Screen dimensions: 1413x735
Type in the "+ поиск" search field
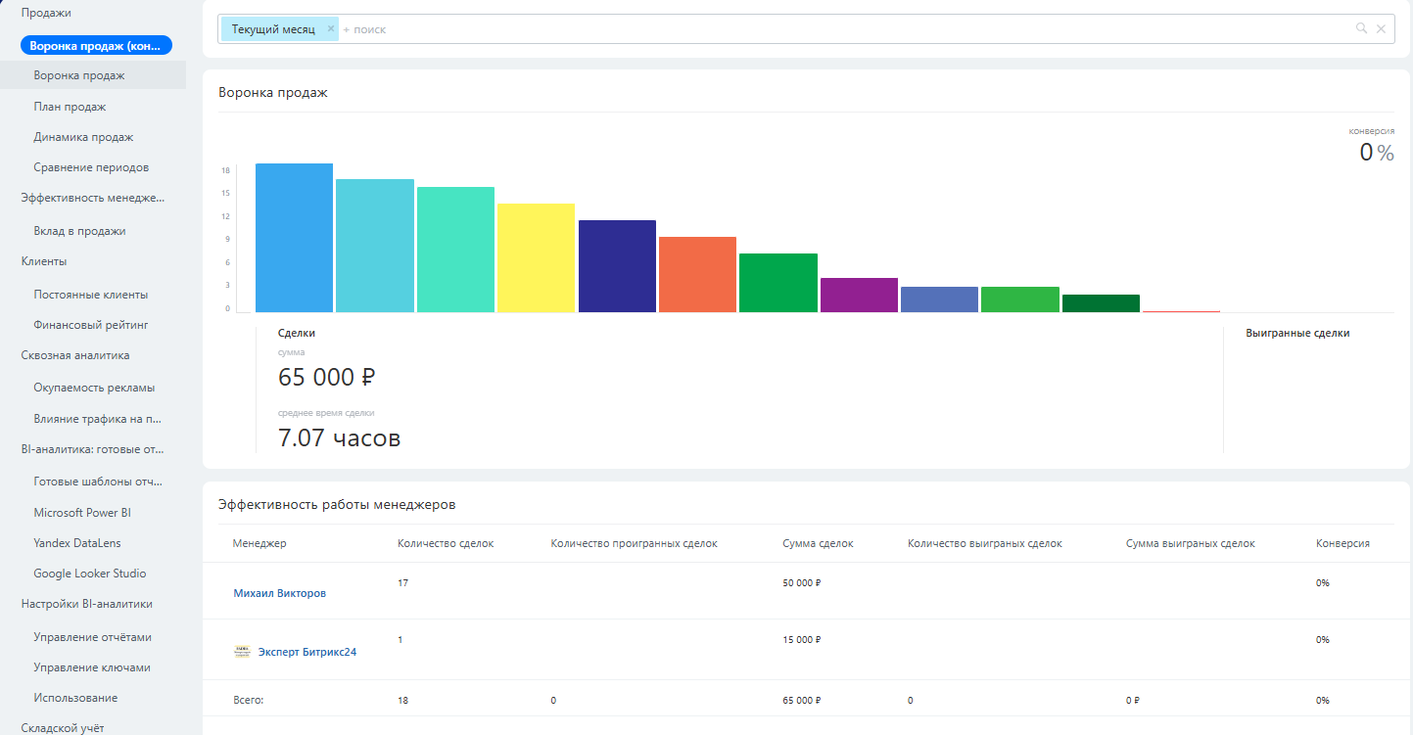(x=783, y=29)
